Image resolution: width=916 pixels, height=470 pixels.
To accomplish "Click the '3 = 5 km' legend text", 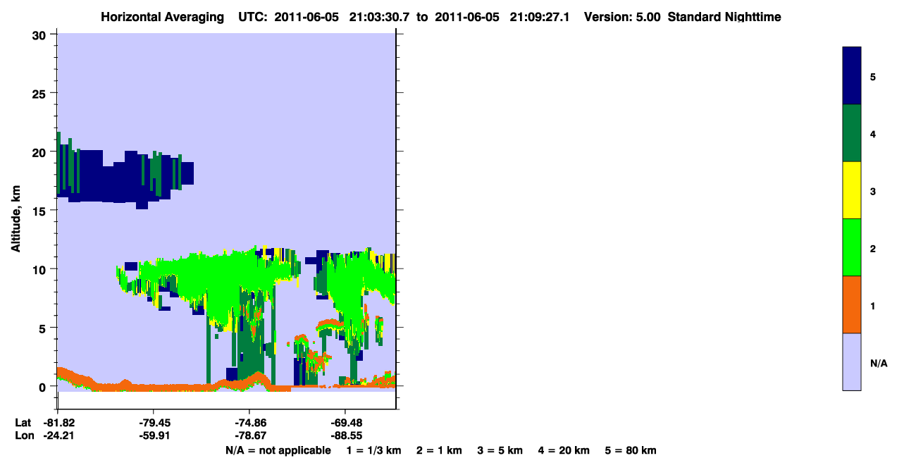I will (500, 450).
